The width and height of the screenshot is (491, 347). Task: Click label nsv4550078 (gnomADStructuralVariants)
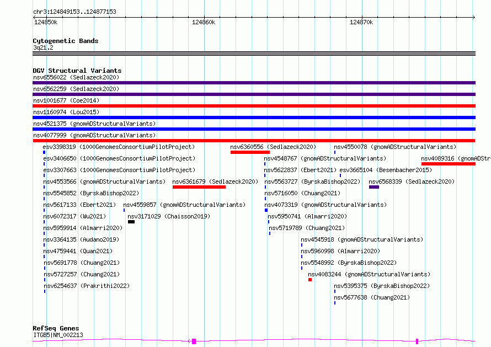[x=395, y=147]
